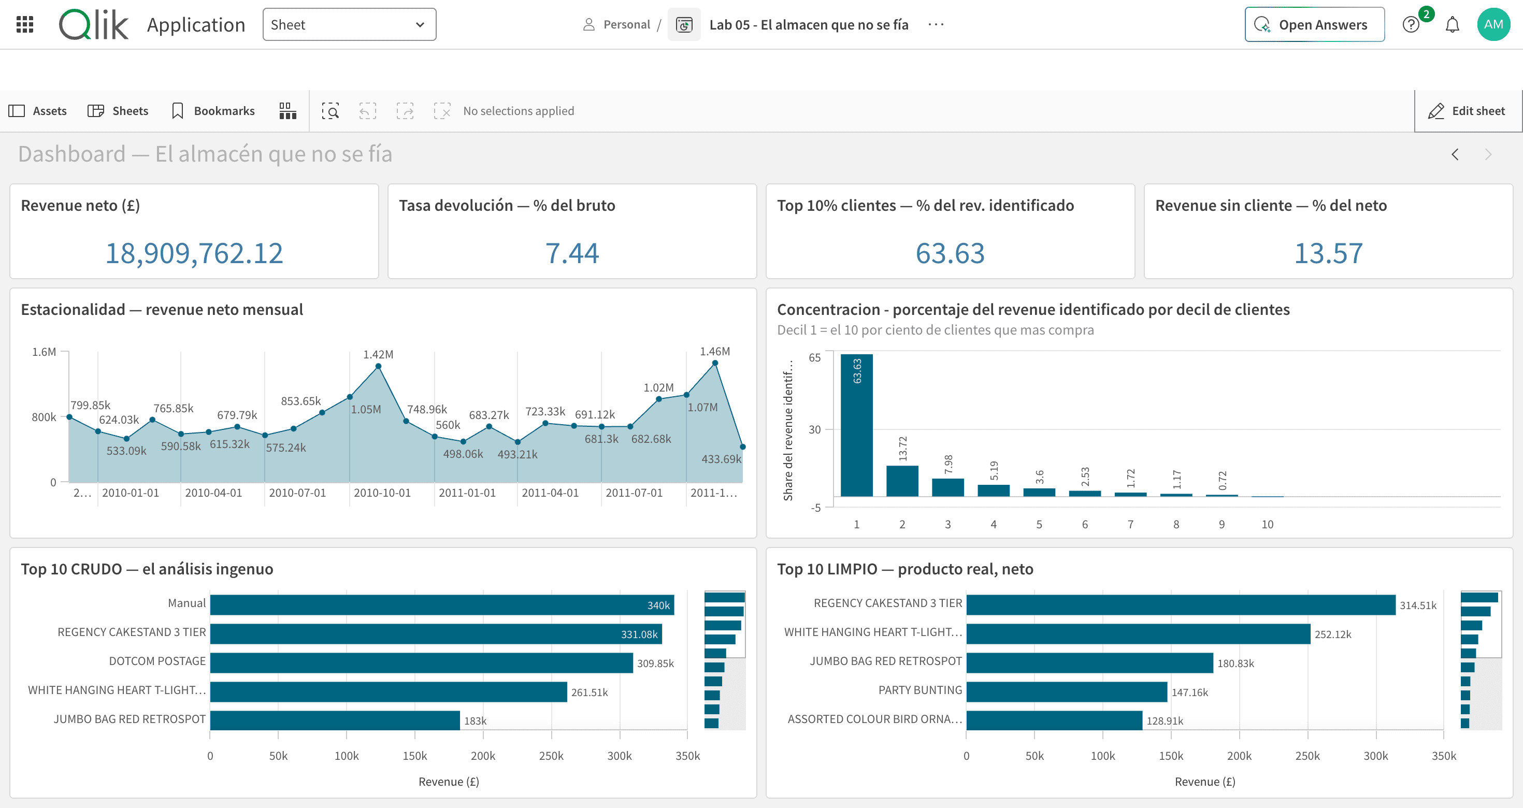Click the app overview icon beside the title
Viewport: 1523px width, 808px height.
[683, 24]
